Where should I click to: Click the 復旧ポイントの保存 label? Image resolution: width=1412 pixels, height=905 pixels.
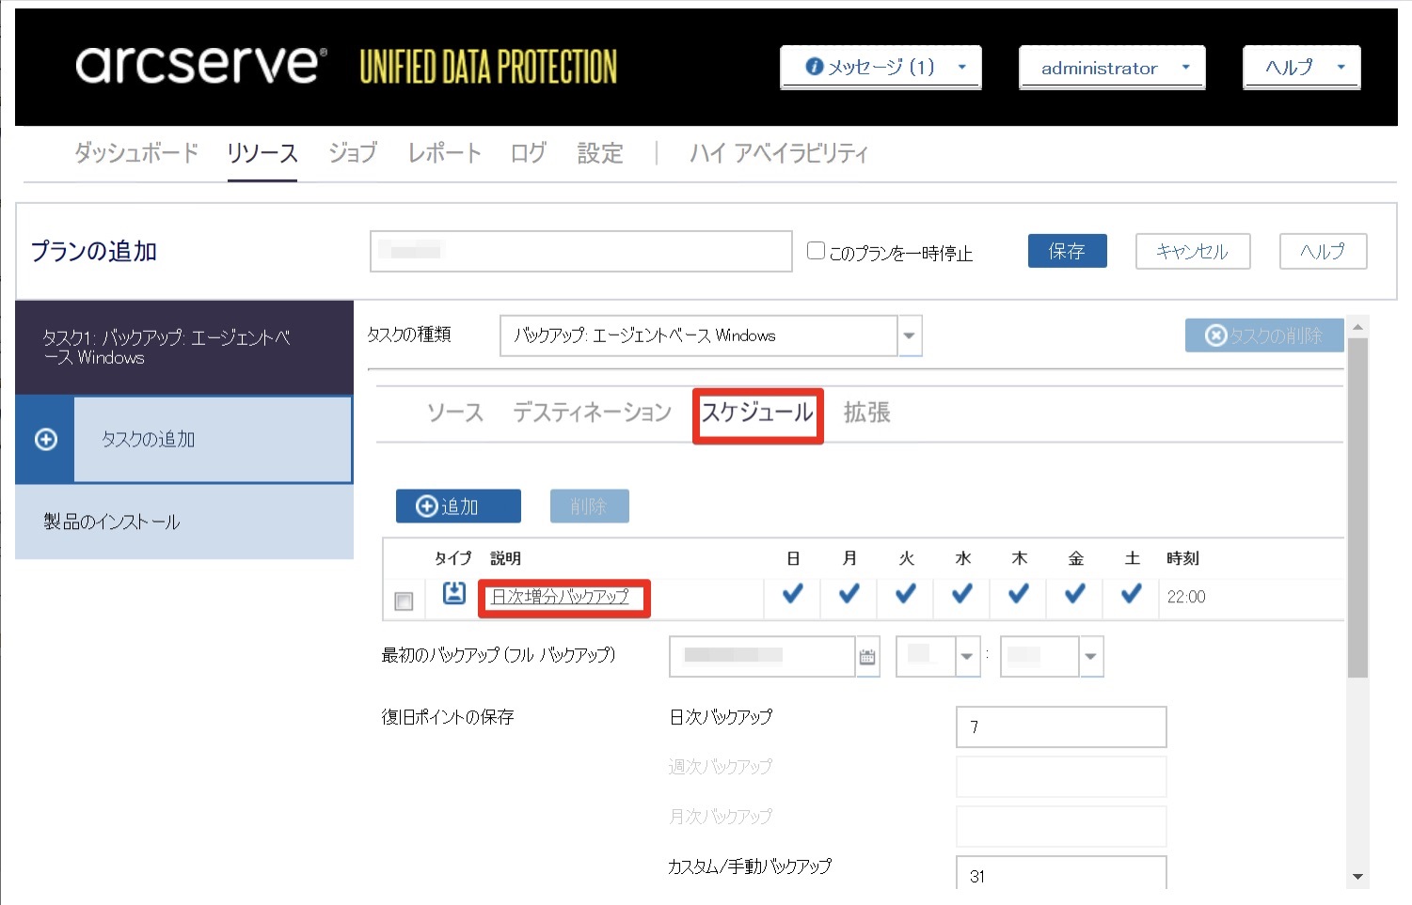coord(448,717)
